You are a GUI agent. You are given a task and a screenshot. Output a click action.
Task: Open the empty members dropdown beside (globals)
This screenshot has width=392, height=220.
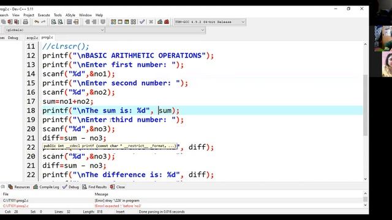point(155,30)
